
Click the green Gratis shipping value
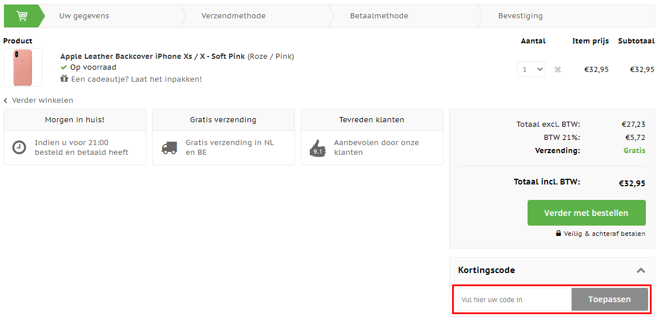coord(634,150)
